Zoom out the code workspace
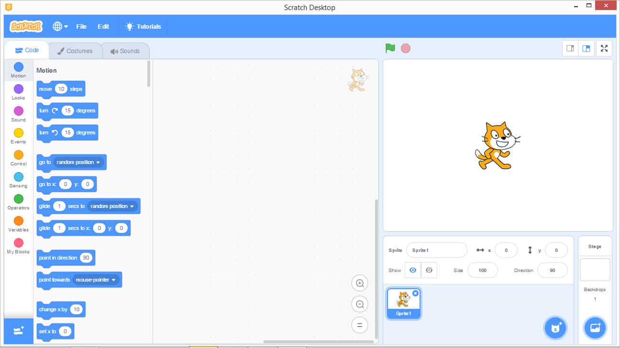 coord(360,304)
